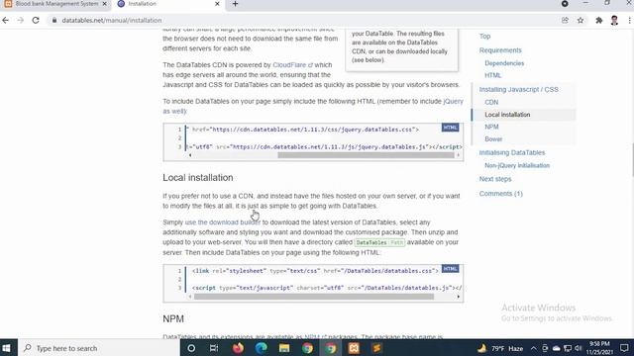Click the Type here to search box
Viewport: 634px width, 356px height.
(x=99, y=348)
